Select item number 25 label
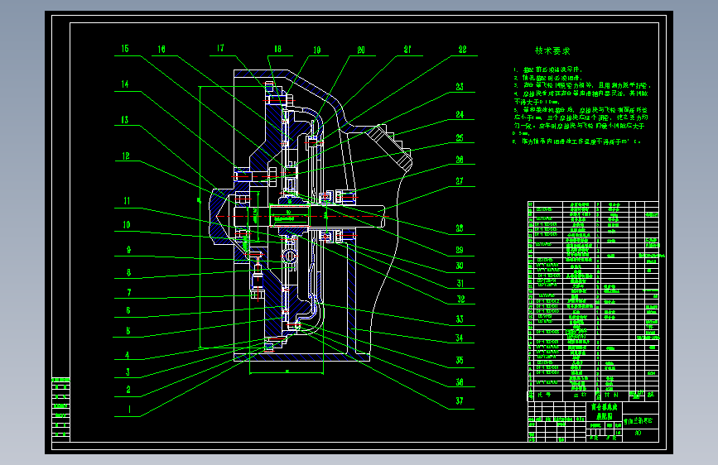Image resolution: width=718 pixels, height=465 pixels. click(460, 137)
